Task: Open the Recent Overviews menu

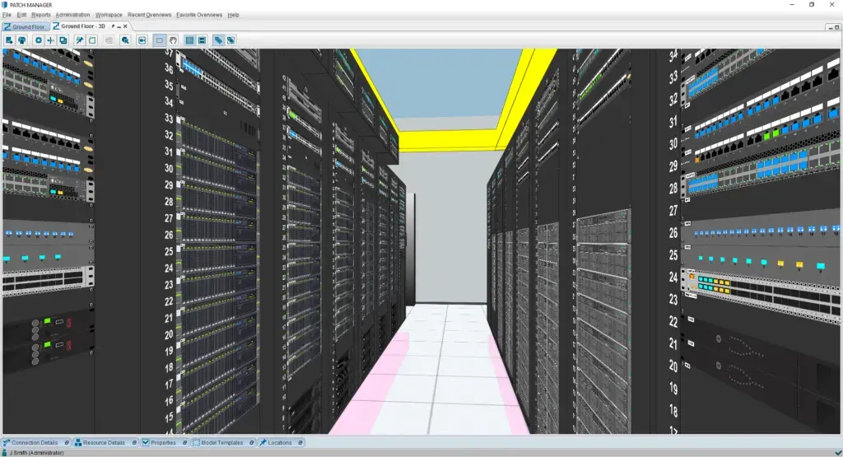Action: (x=149, y=15)
